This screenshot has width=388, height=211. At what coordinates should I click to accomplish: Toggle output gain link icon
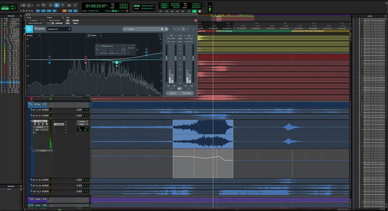[x=189, y=88]
